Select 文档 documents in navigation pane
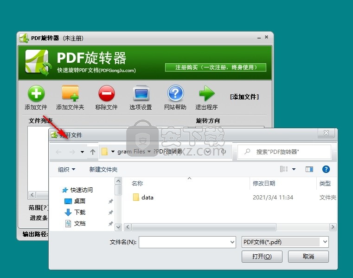Screen dimensions: 353x278 click(80, 224)
